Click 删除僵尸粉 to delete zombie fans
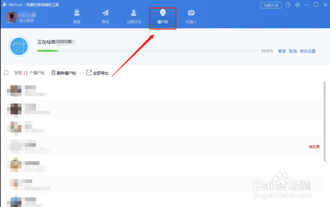 click(x=64, y=73)
